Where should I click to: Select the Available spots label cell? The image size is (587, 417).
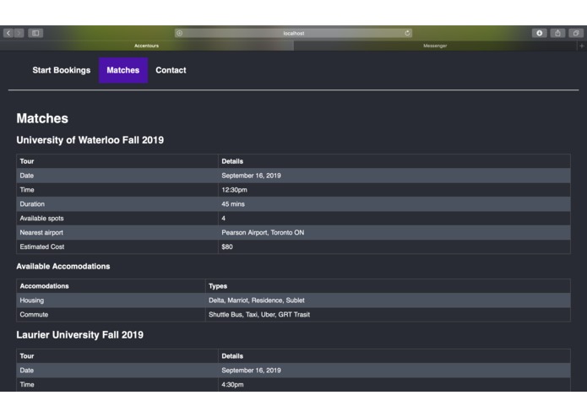click(117, 219)
